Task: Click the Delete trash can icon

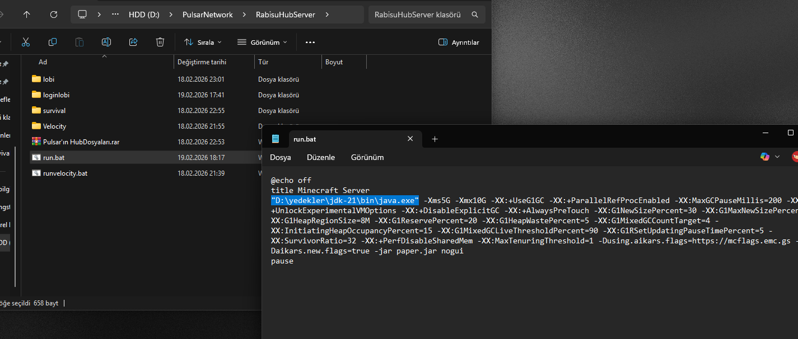Action: pyautogui.click(x=160, y=42)
